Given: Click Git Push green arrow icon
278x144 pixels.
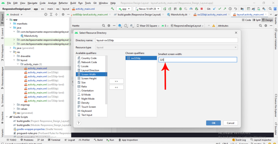Looking at the screenshot, I should [x=225, y=9].
